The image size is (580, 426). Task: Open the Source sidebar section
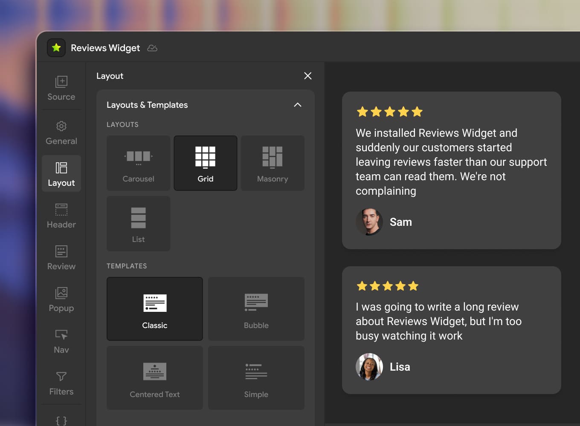(x=61, y=88)
